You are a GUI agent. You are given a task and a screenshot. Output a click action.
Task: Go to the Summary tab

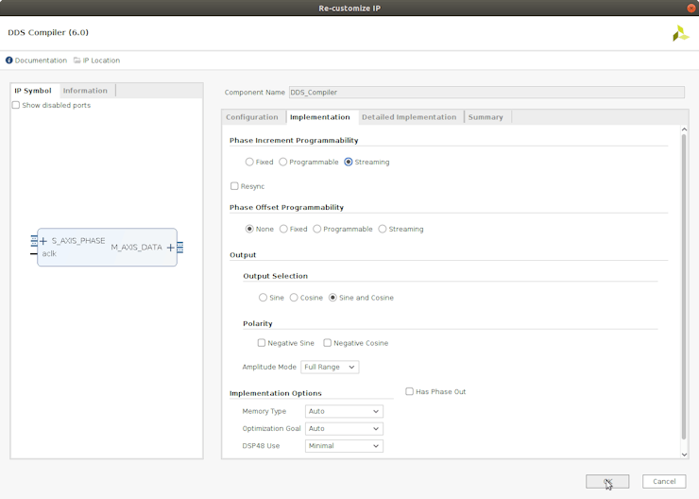(486, 117)
